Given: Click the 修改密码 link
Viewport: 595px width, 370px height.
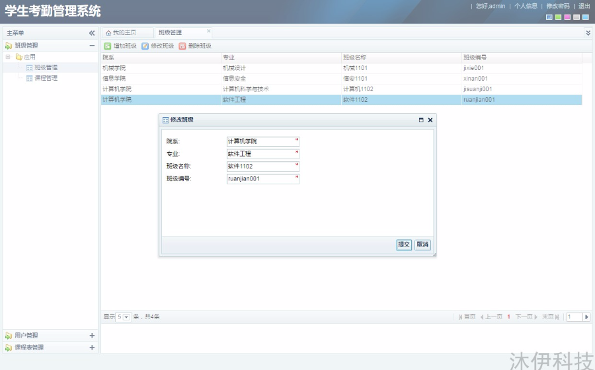Looking at the screenshot, I should (x=558, y=6).
